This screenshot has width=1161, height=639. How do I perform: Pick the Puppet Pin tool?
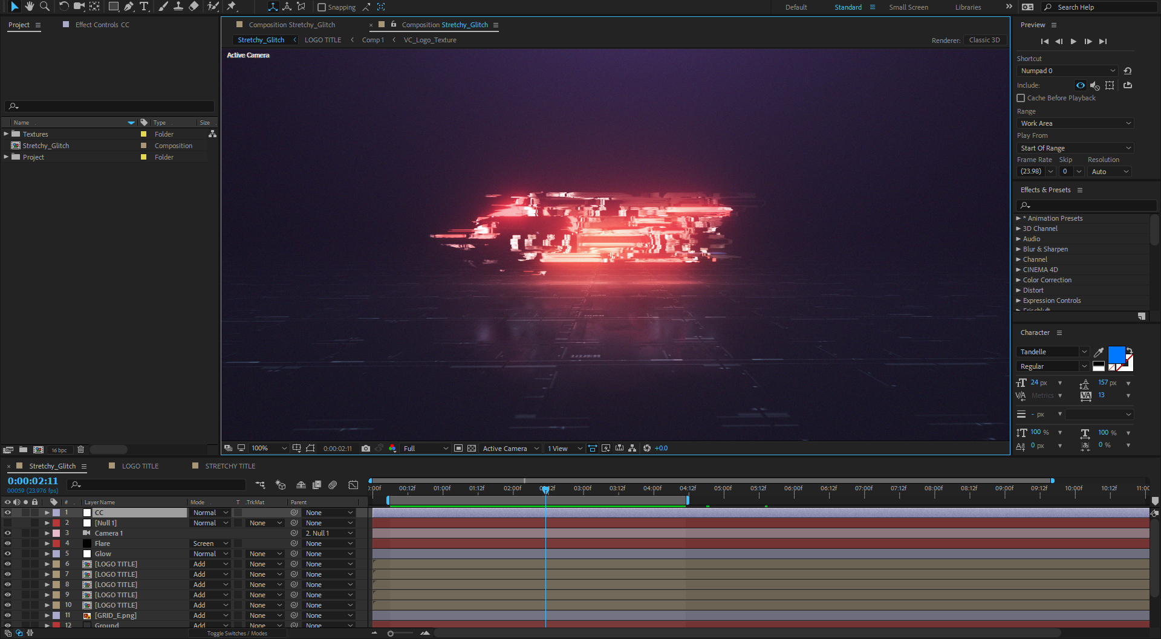tap(232, 7)
